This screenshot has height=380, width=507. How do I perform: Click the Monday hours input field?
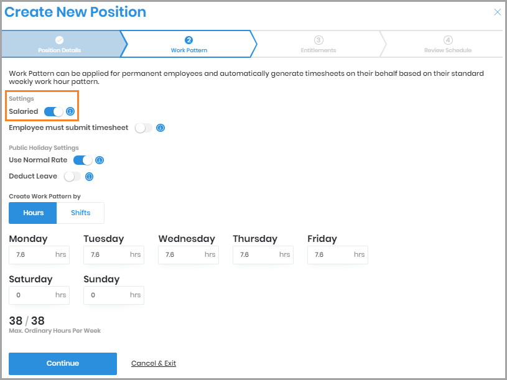tap(31, 254)
